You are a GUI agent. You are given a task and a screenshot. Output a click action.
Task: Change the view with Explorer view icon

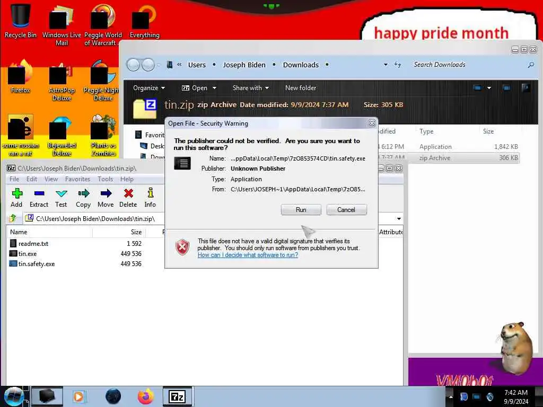[478, 88]
